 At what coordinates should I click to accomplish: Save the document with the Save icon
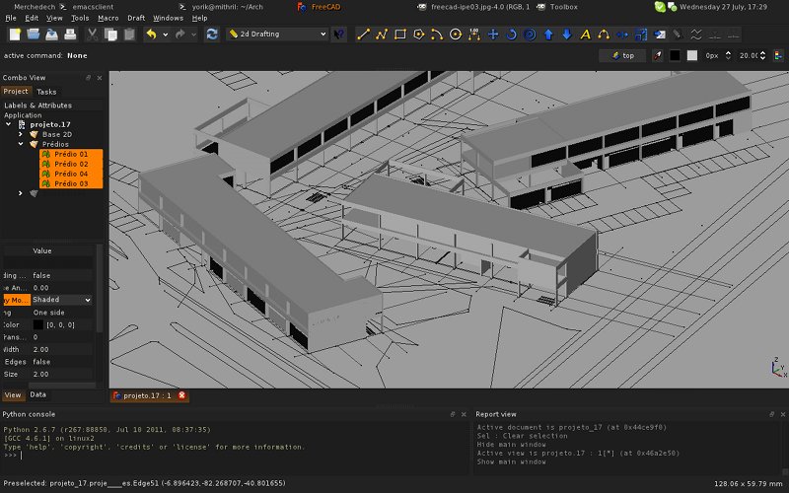click(x=52, y=35)
